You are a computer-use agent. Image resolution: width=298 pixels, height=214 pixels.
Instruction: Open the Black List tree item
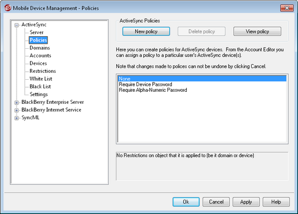(40, 87)
